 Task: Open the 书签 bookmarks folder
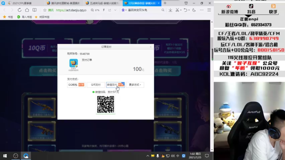tap(8, 17)
